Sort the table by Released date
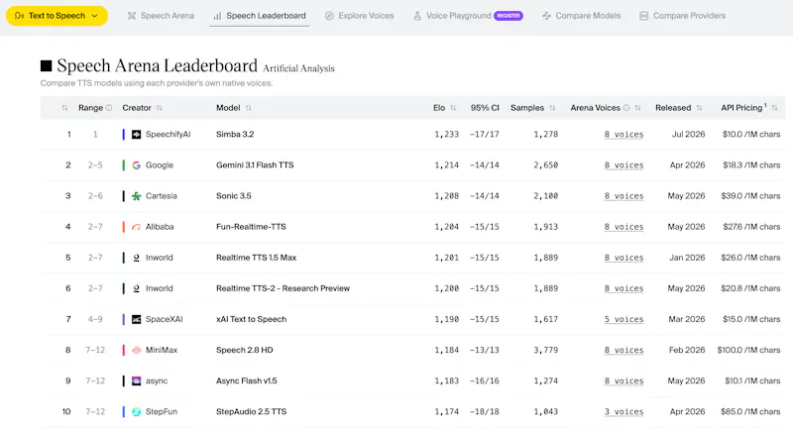This screenshot has width=793, height=434. point(700,108)
